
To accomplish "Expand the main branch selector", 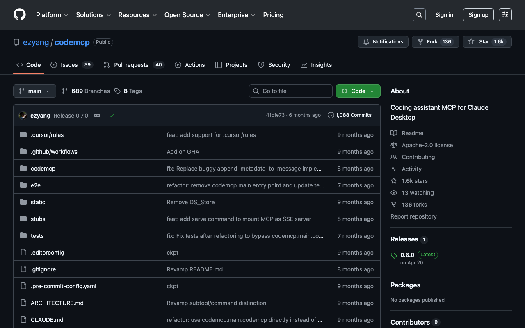I will 34,91.
